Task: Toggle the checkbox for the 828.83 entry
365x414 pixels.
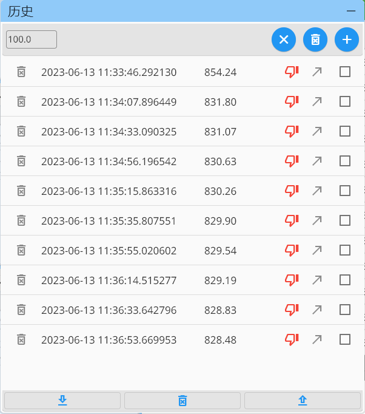Action: [345, 310]
